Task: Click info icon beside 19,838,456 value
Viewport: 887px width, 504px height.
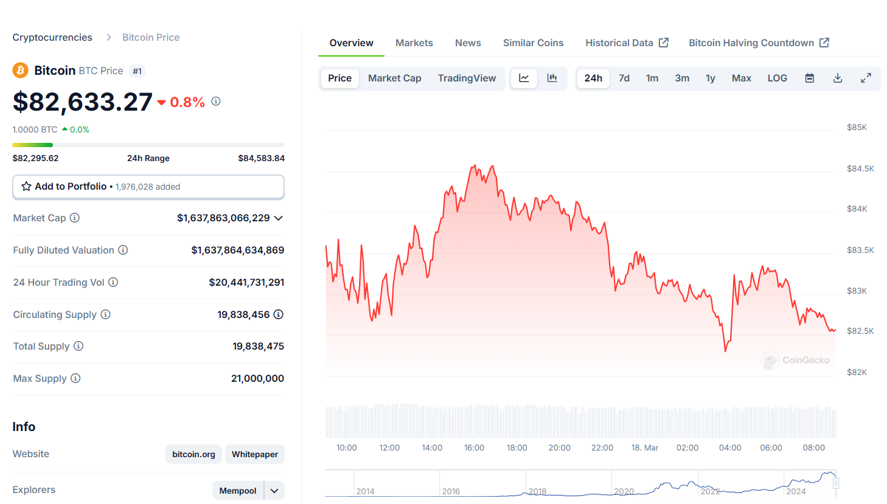Action: (279, 314)
